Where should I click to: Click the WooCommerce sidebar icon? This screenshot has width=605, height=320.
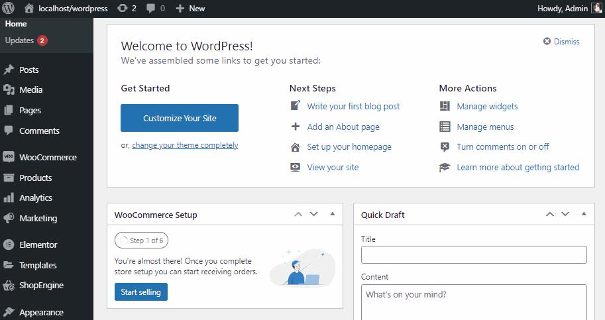9,157
